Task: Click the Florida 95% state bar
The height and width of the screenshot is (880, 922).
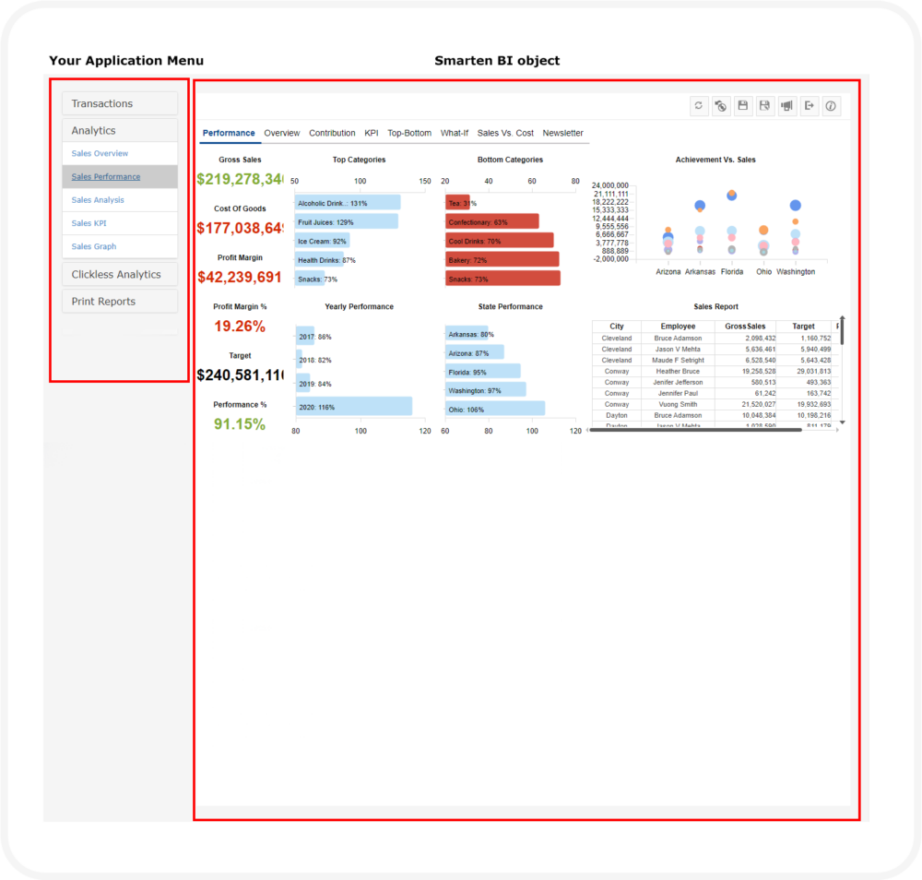Action: click(483, 371)
